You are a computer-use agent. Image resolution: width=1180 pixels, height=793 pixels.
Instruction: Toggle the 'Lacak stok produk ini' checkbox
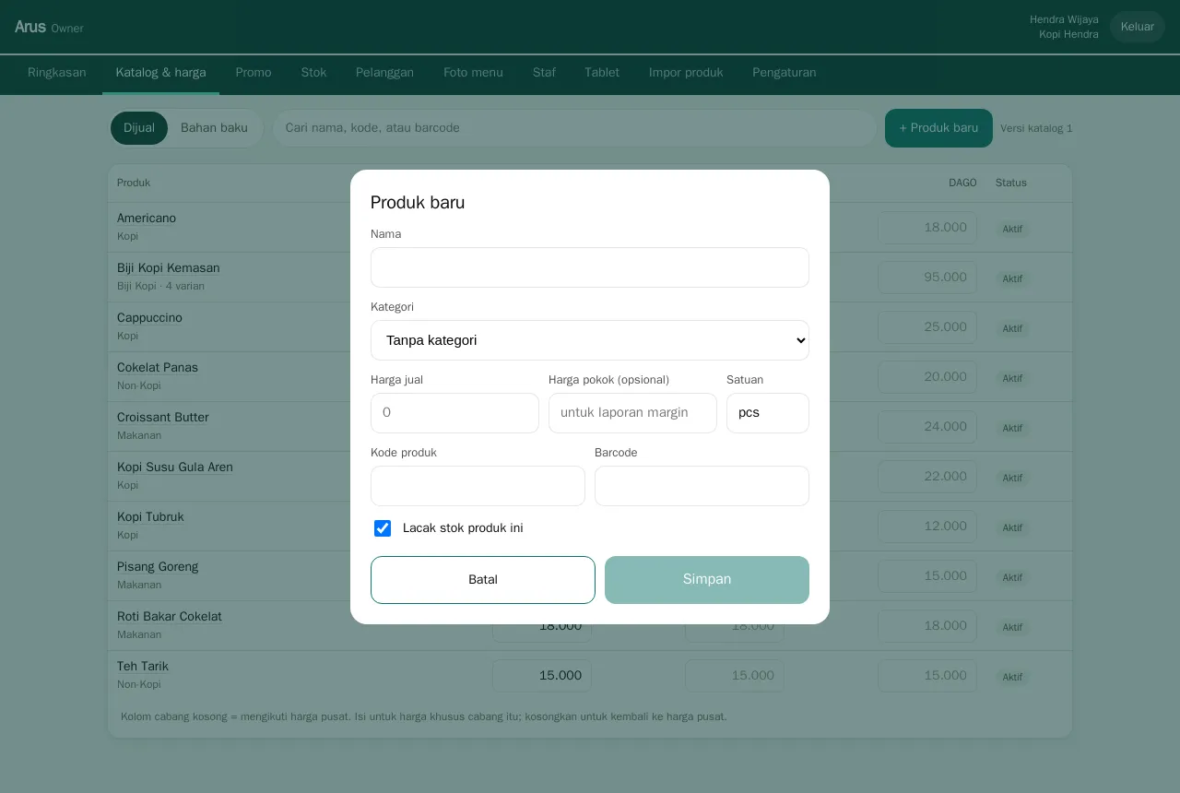tap(383, 528)
